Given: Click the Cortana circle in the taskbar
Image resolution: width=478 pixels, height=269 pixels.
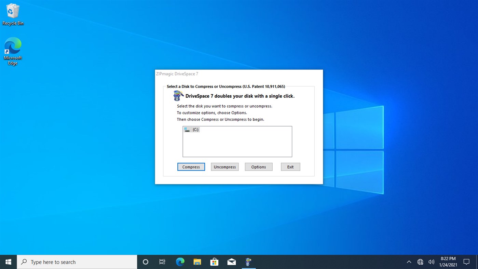Looking at the screenshot, I should (145, 262).
